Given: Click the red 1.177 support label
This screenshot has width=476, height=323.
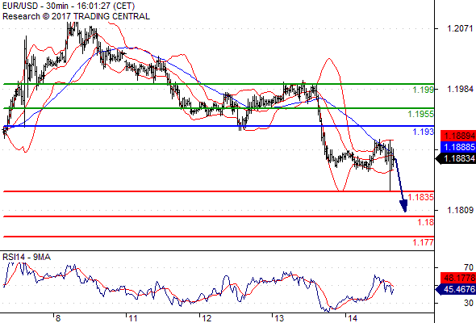Looking at the screenshot, I should pos(424,242).
